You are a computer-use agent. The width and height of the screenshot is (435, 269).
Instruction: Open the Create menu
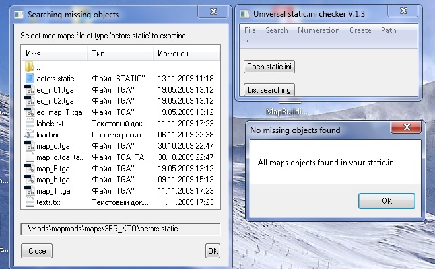click(x=360, y=30)
